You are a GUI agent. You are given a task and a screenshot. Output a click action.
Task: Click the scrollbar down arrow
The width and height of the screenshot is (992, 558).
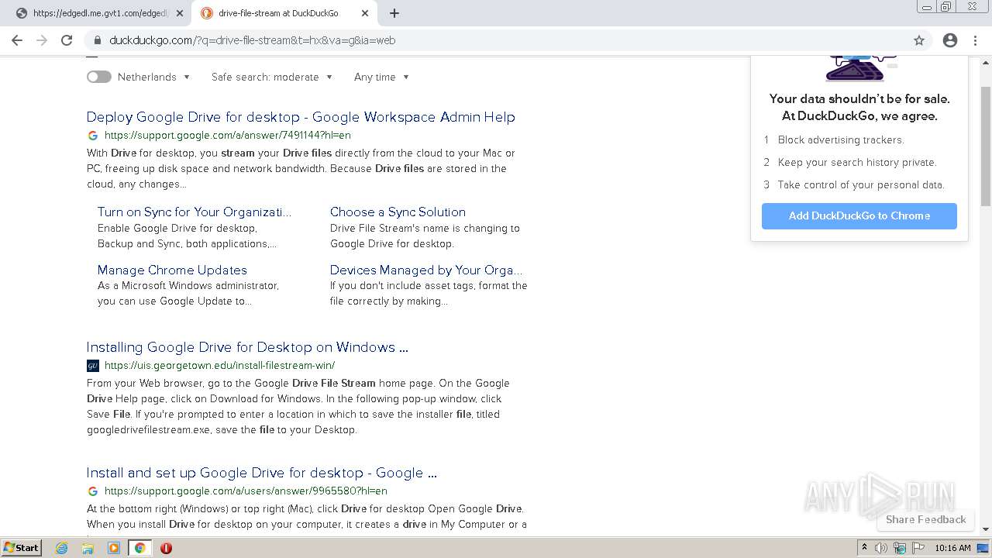click(x=986, y=529)
